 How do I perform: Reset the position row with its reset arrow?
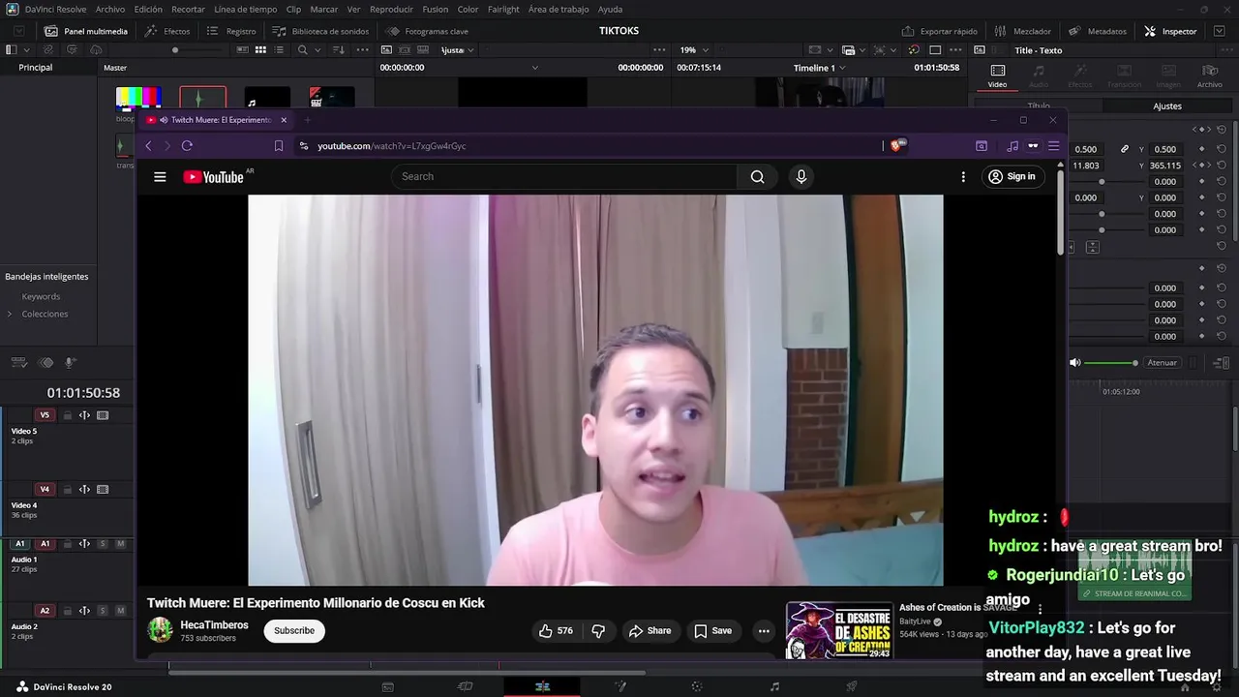[1222, 166]
